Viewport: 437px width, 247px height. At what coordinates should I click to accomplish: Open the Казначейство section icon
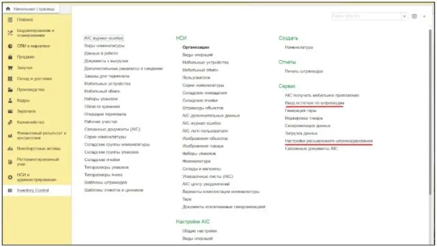click(10, 122)
